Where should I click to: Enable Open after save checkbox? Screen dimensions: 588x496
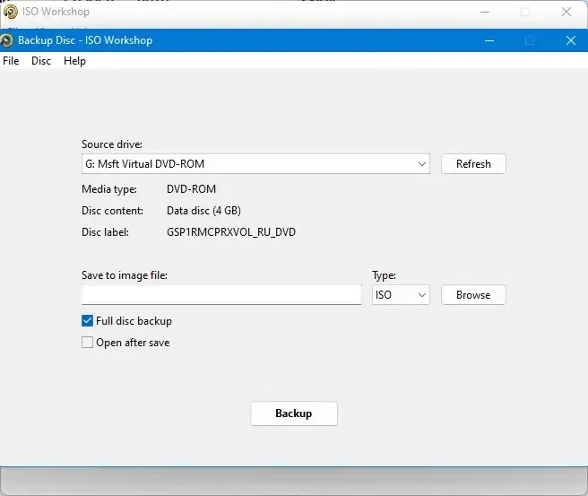point(87,342)
